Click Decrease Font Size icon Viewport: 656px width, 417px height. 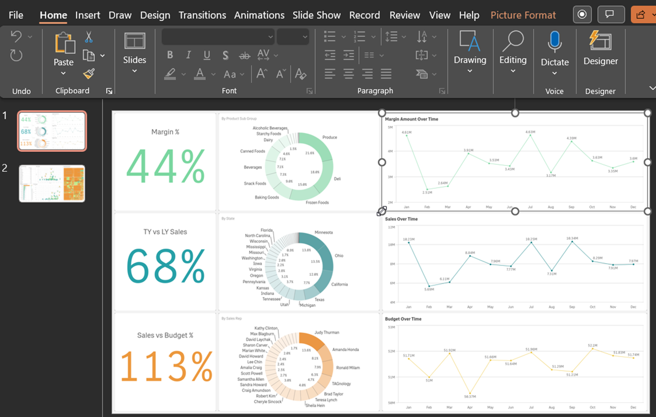coord(281,74)
